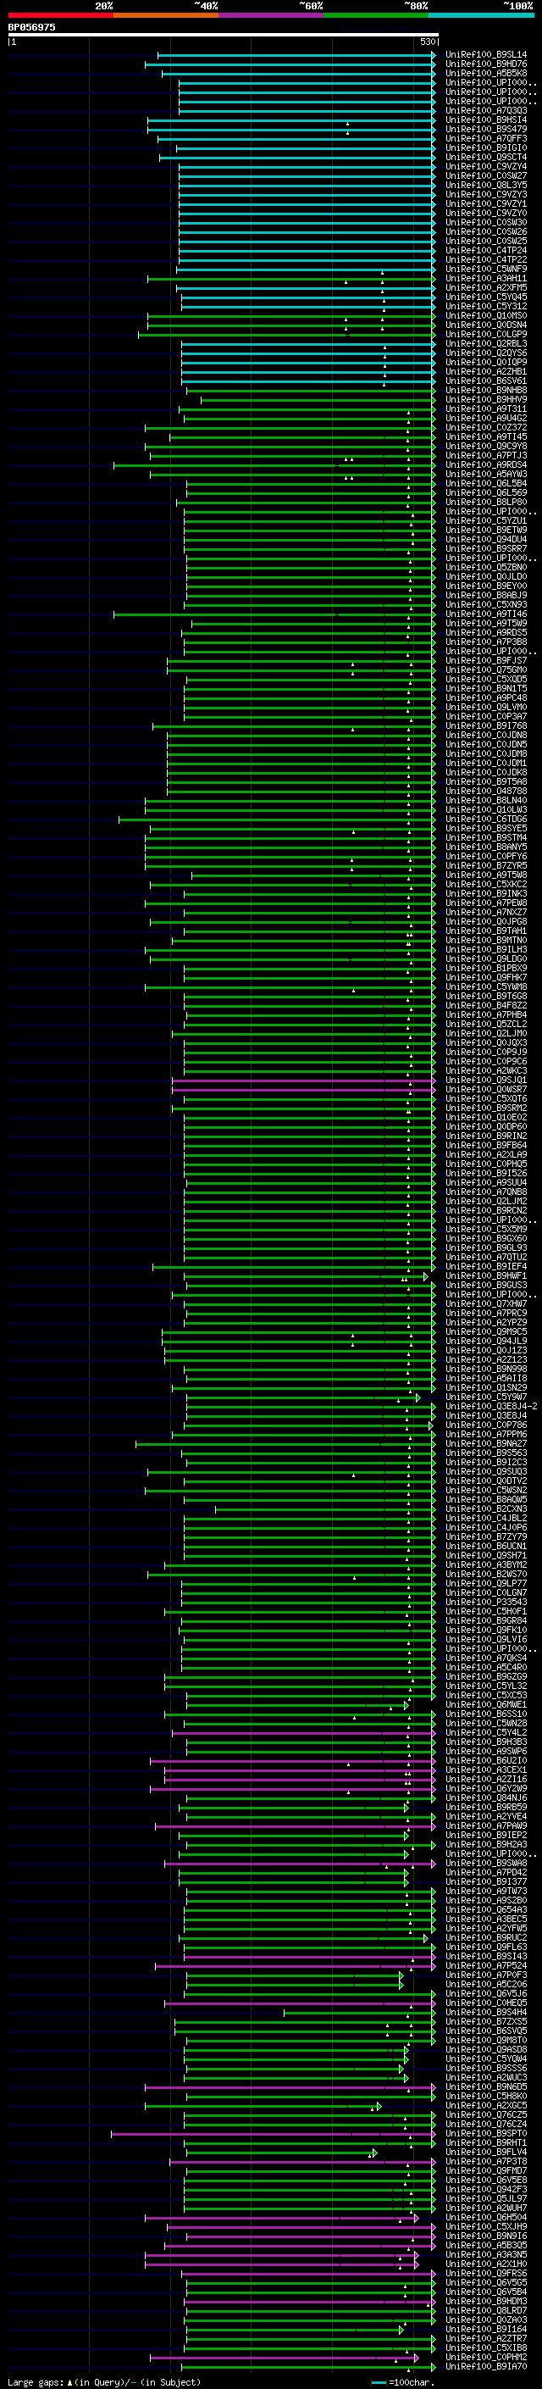Select hit UniRef100_B9IA70
Screen dimensions: 542x2389
(486, 2367)
